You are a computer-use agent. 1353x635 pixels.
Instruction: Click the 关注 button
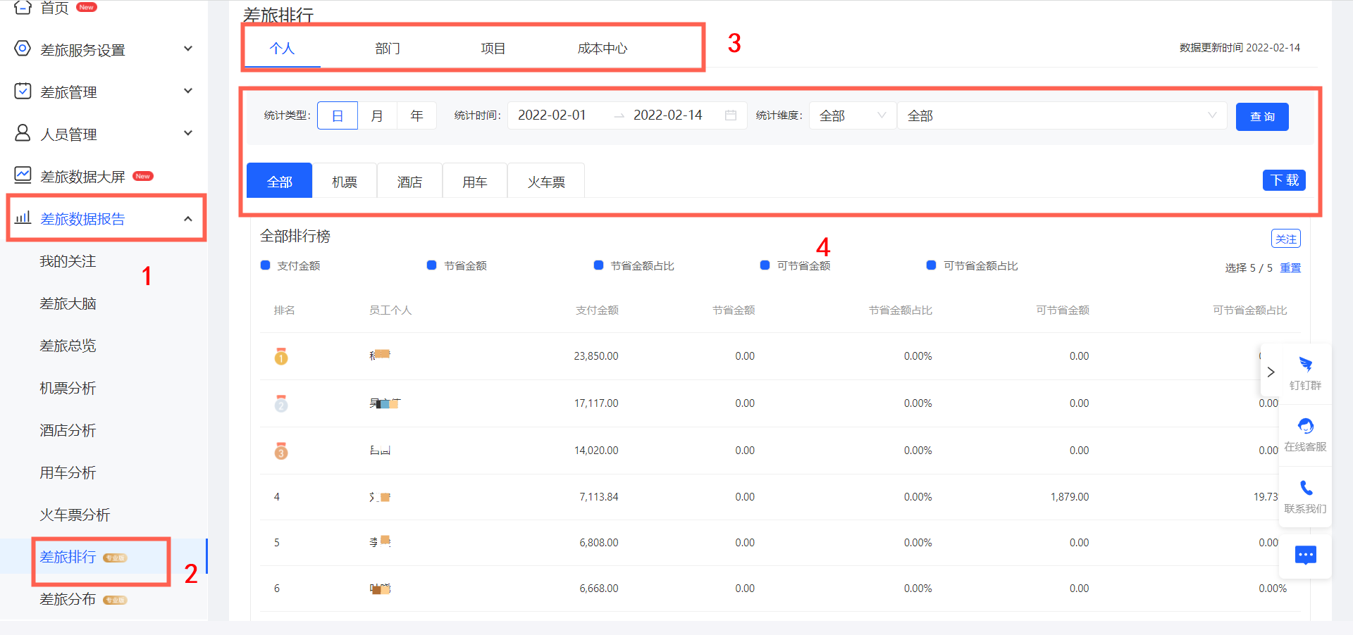pos(1286,239)
